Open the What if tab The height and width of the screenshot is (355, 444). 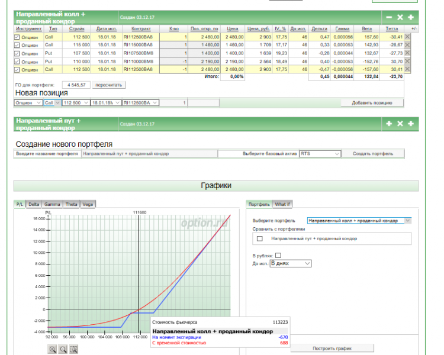coord(282,204)
